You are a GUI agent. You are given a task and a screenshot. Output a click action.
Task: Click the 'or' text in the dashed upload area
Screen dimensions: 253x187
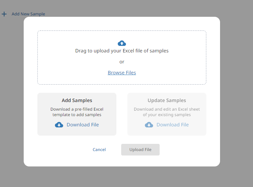122,62
